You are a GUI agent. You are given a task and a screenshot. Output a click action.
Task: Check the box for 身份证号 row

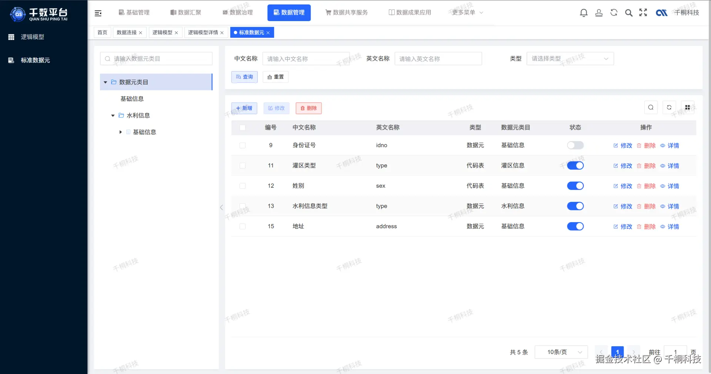click(x=243, y=146)
